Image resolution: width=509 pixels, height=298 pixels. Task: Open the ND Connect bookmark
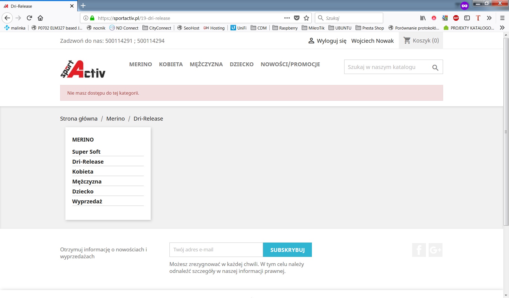tap(124, 28)
